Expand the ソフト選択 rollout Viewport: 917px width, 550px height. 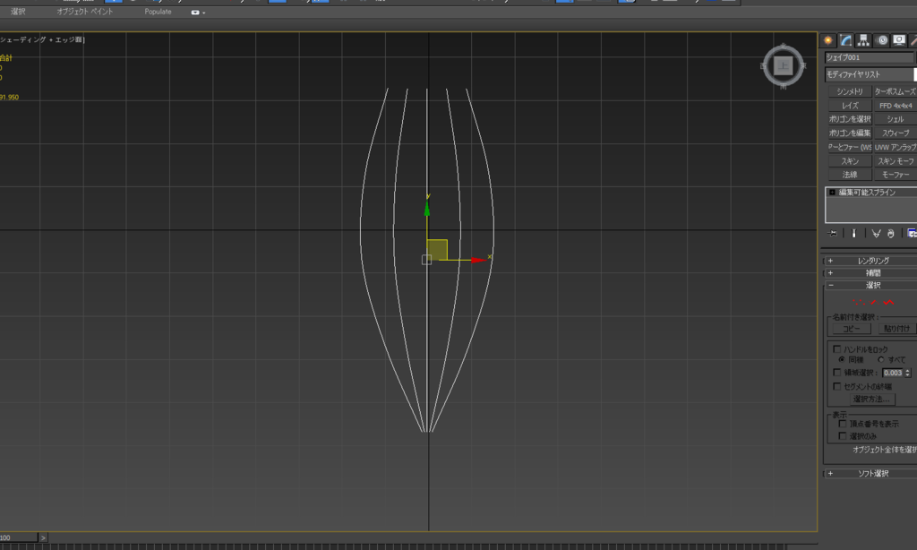pos(870,473)
